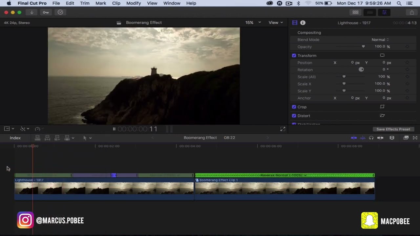Open viewer zoom 15% dropdown
This screenshot has width=420, height=236.
click(253, 23)
